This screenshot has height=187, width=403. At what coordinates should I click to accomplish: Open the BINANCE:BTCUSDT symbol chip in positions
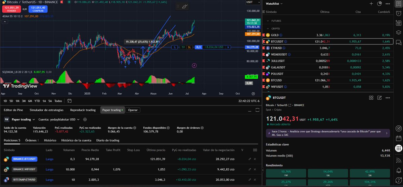24,159
